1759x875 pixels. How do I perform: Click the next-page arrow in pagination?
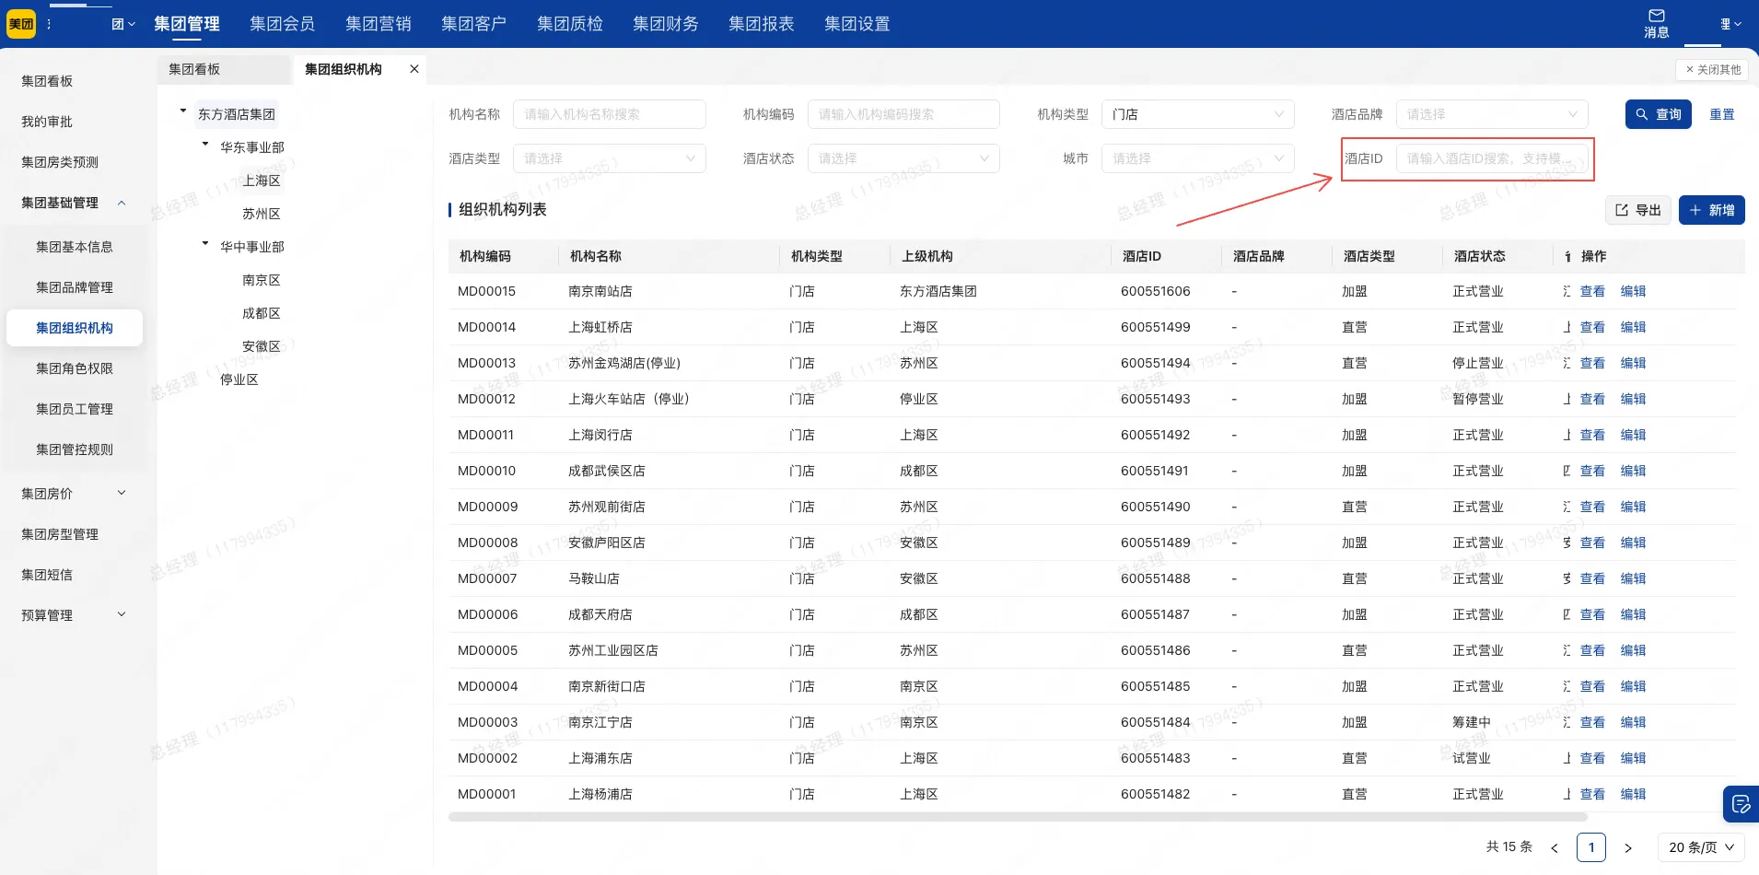(1628, 847)
